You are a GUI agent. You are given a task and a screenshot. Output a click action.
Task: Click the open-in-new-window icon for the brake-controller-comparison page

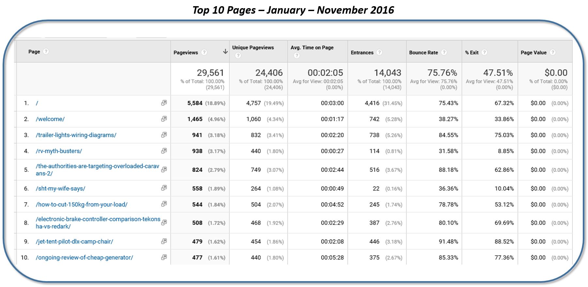click(x=164, y=223)
